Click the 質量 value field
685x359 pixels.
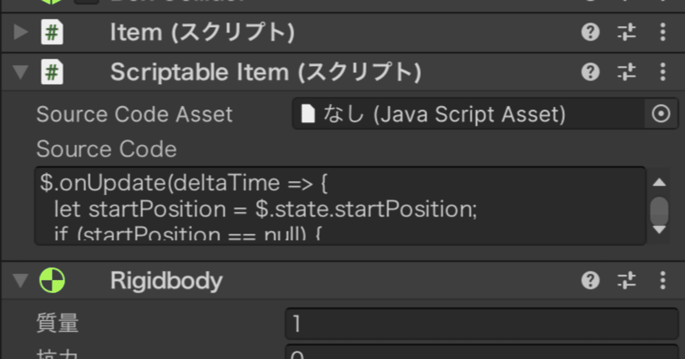[x=482, y=324]
